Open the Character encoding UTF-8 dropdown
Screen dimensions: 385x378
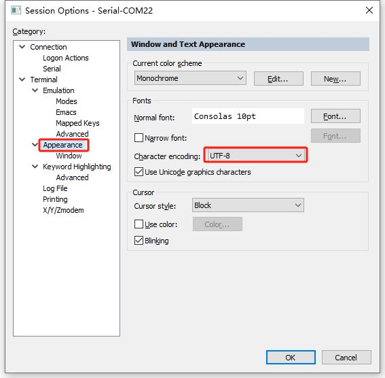point(255,155)
